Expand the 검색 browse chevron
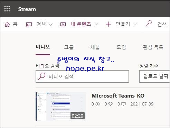The width and height of the screenshot is (170, 128). 50,25
